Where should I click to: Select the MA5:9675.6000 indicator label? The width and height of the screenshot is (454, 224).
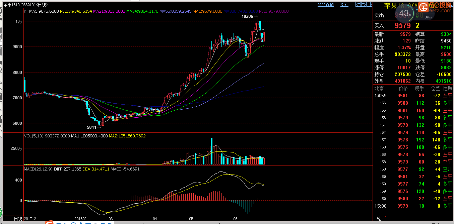[x=44, y=11]
